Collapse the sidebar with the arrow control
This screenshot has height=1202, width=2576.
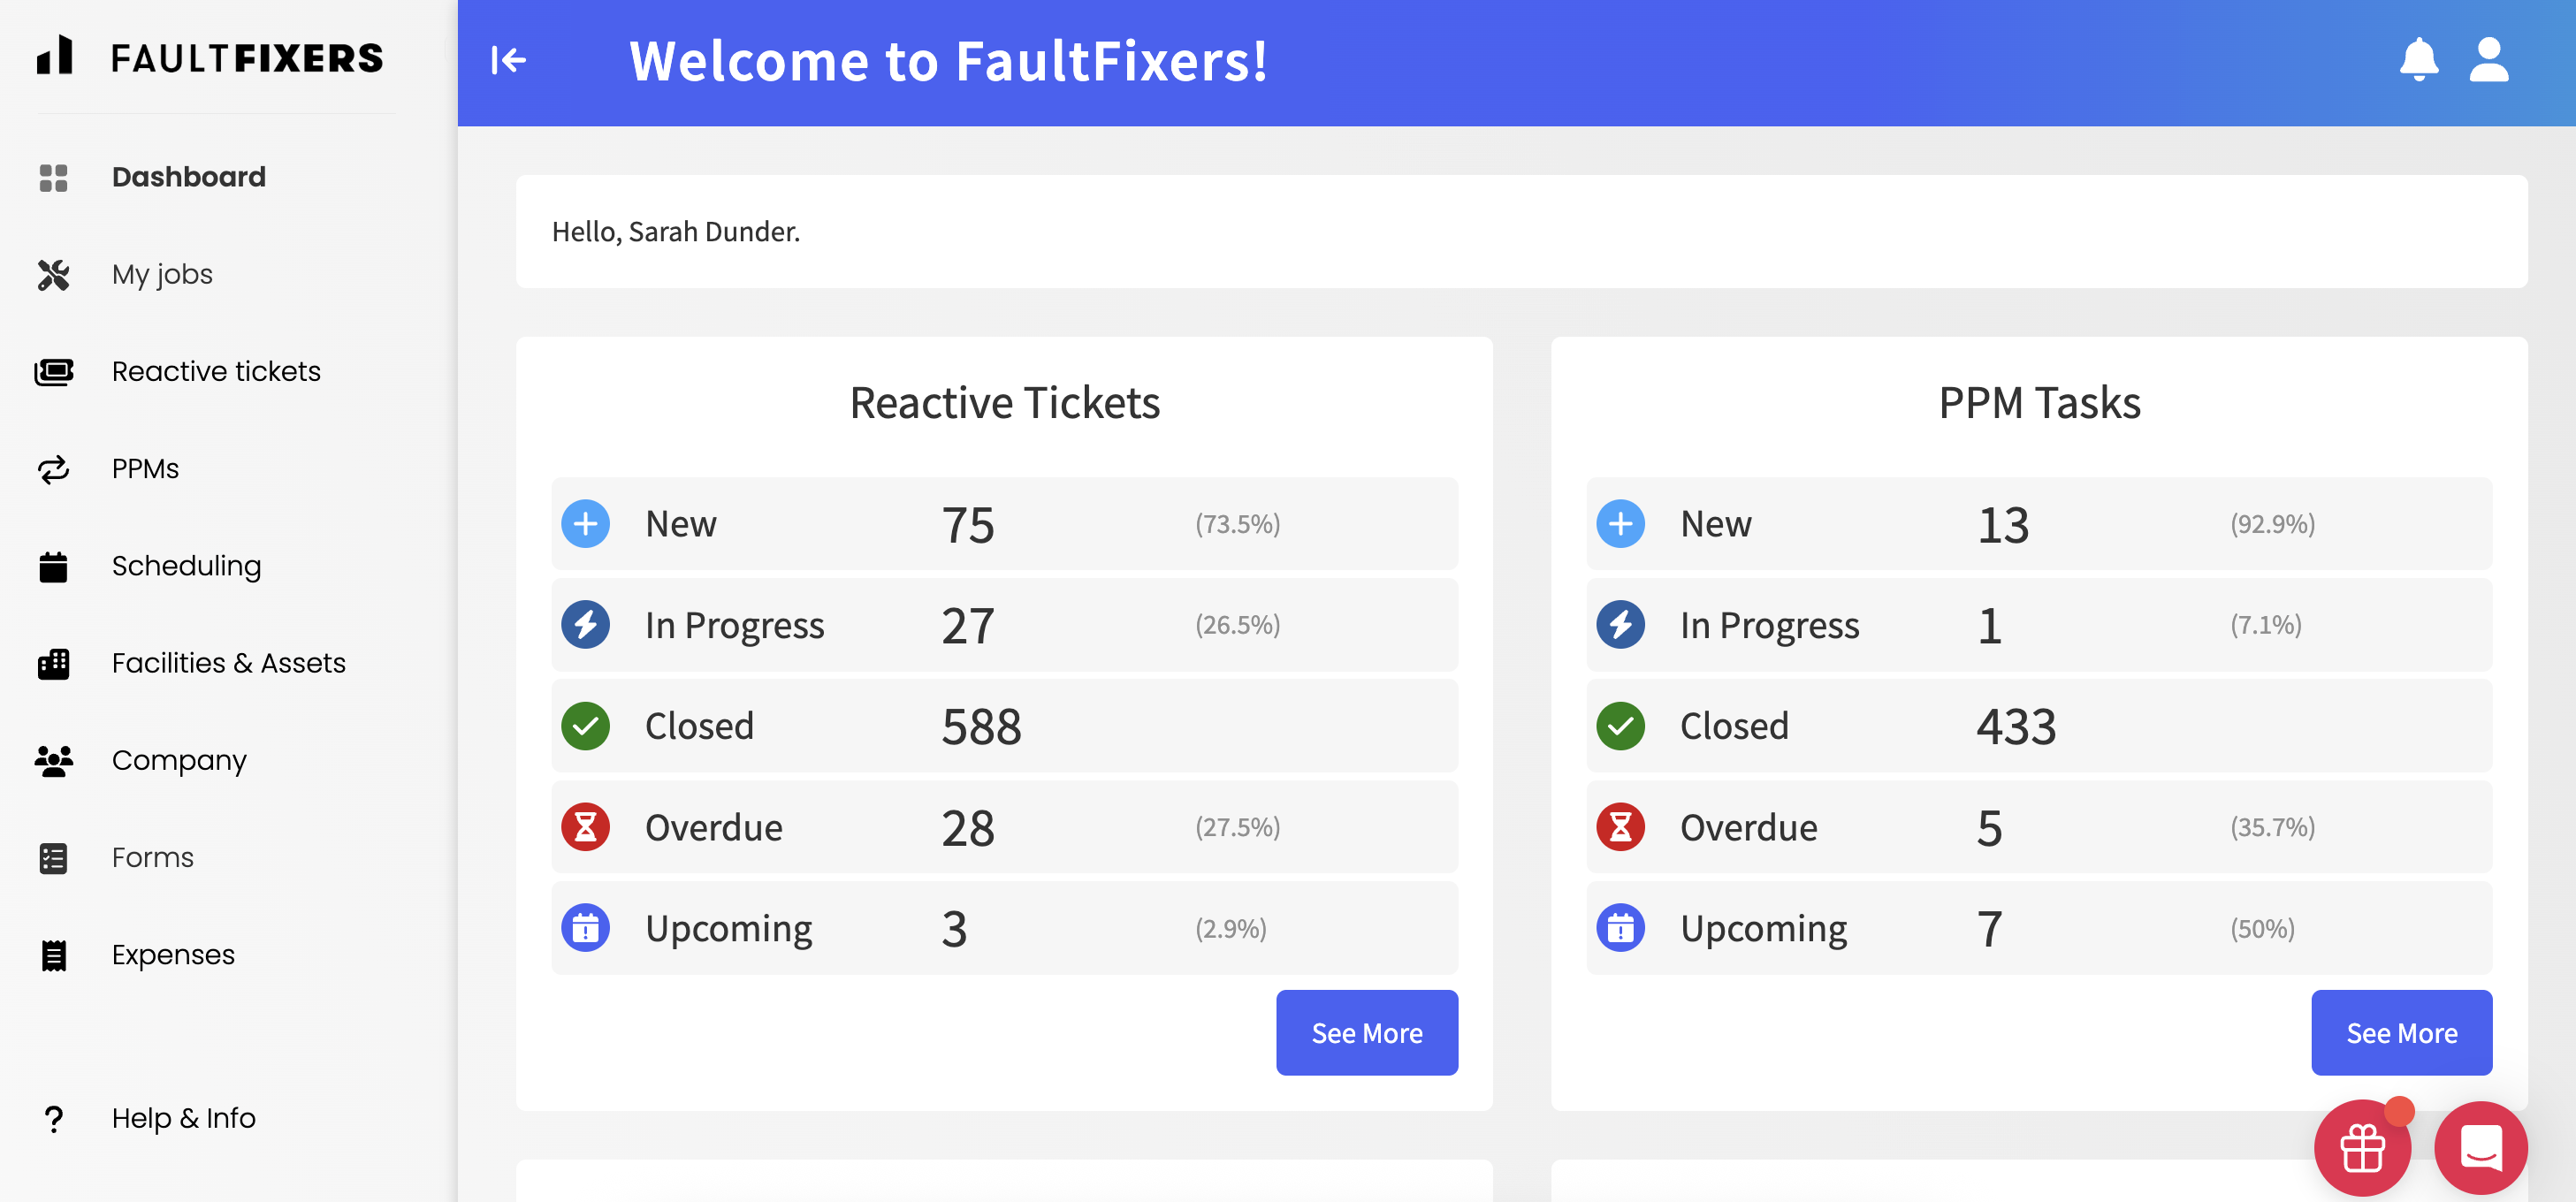(x=509, y=60)
